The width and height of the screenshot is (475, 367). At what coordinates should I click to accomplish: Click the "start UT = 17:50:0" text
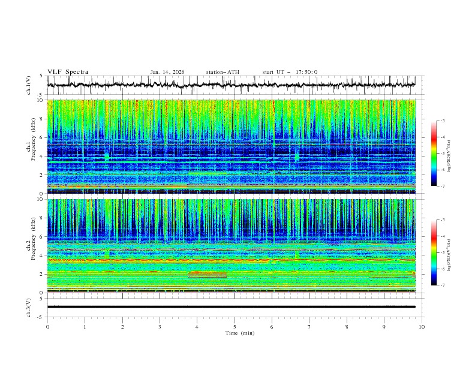click(290, 72)
